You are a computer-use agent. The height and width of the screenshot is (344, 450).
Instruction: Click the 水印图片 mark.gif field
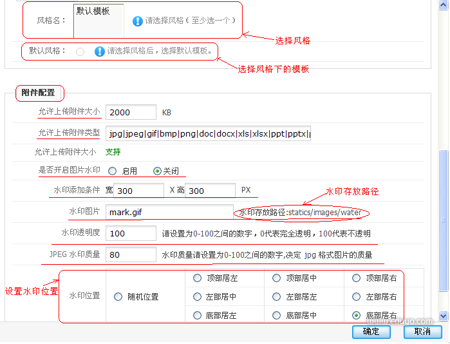click(x=169, y=212)
